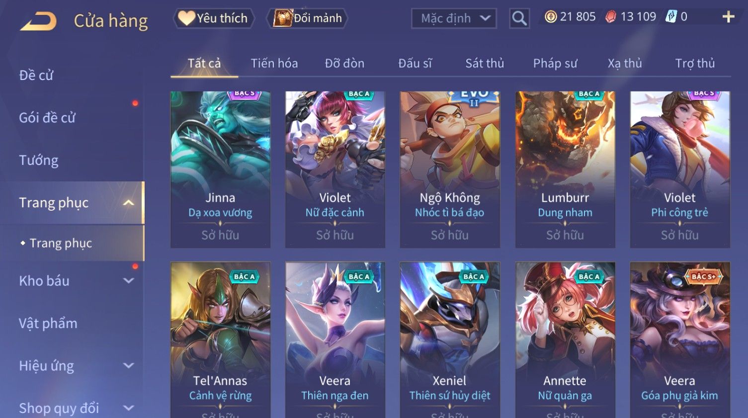Select the Tiến hóa tab
This screenshot has width=748, height=418.
pyautogui.click(x=274, y=63)
